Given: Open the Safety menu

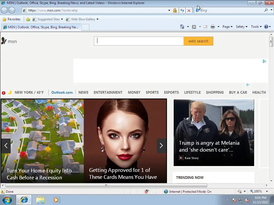Looking at the screenshot, I should pos(242,27).
